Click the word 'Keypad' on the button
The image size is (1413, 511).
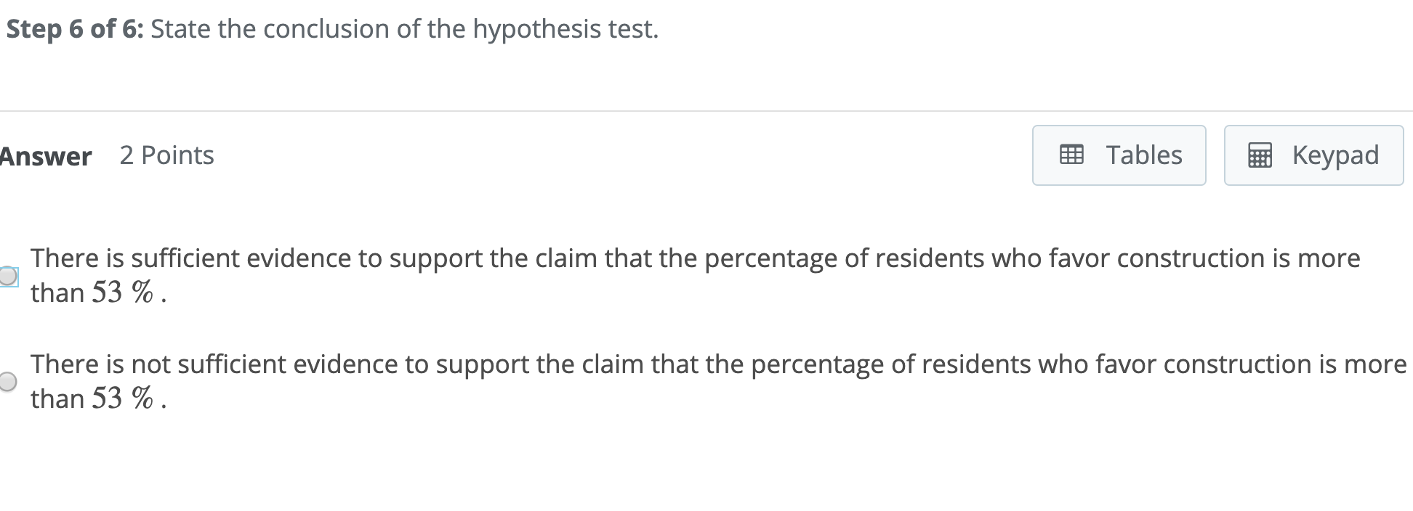tap(1335, 155)
